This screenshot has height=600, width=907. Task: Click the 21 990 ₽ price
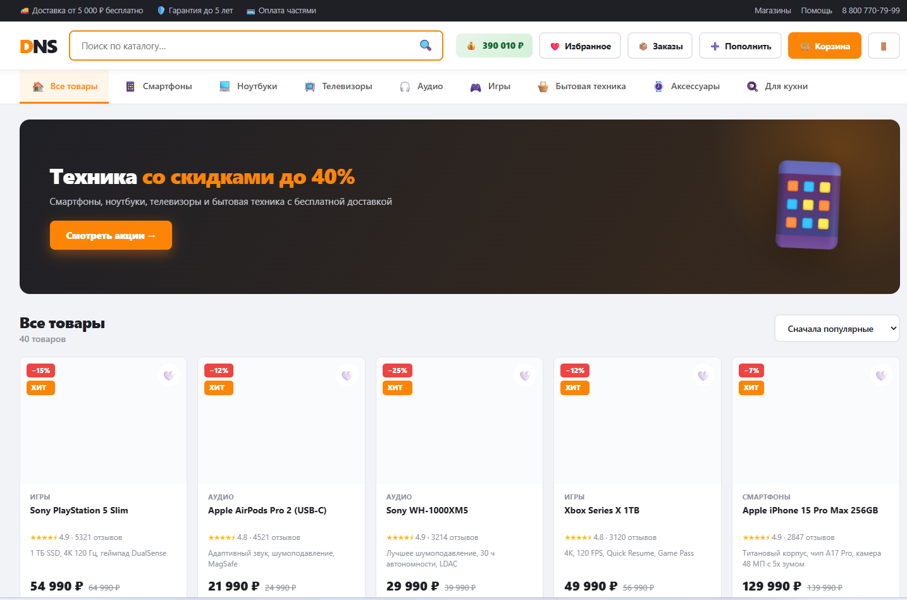234,586
